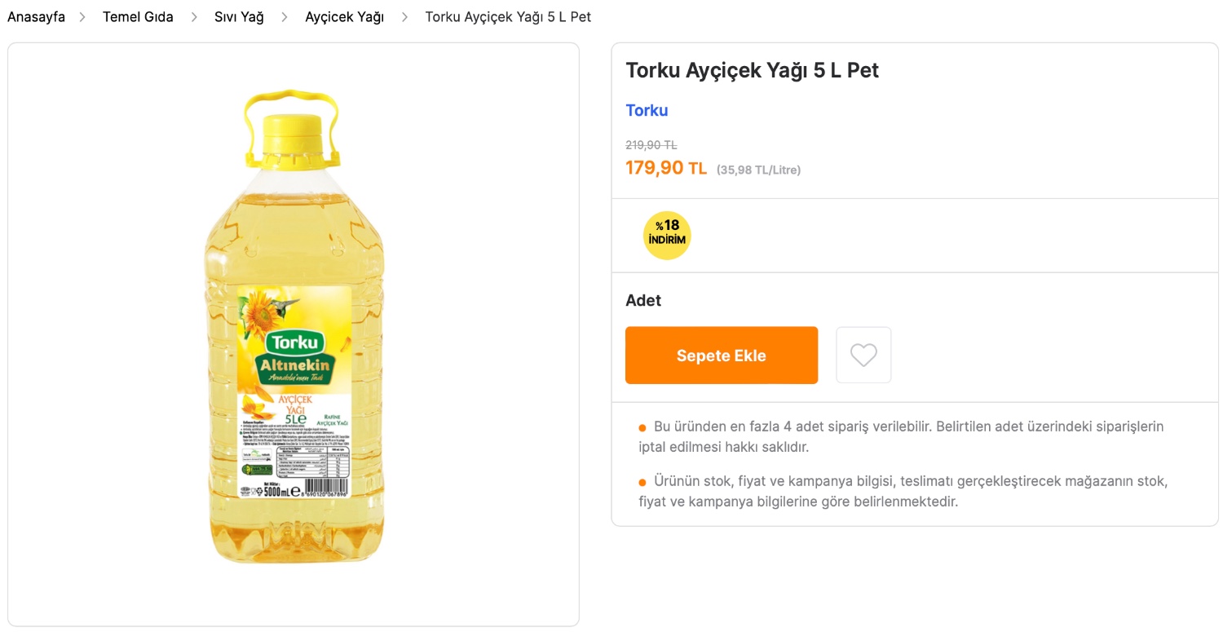Open the Torku brand link

(x=647, y=110)
